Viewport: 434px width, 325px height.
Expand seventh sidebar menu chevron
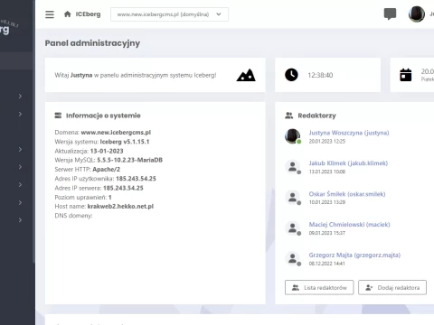click(20, 220)
